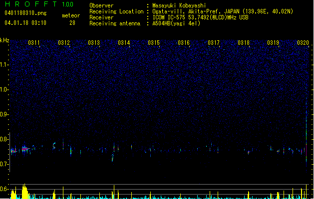Screen dimensions: 314x199
Task: Click the tallest yellow intensity bar near 0311
Action: click(x=24, y=192)
